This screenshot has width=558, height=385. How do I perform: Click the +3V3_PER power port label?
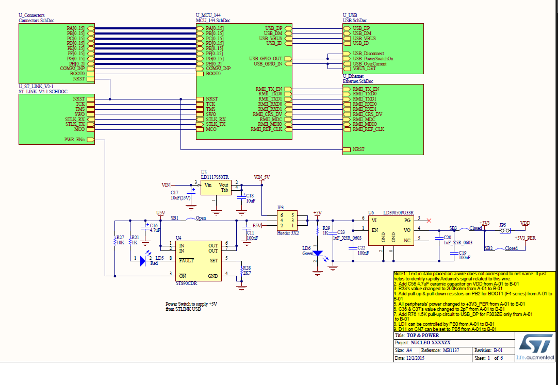525,238
